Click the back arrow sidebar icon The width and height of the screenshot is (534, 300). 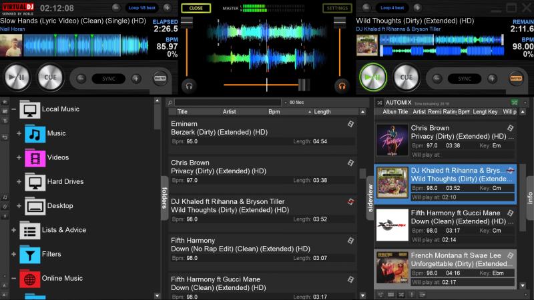coord(5,137)
